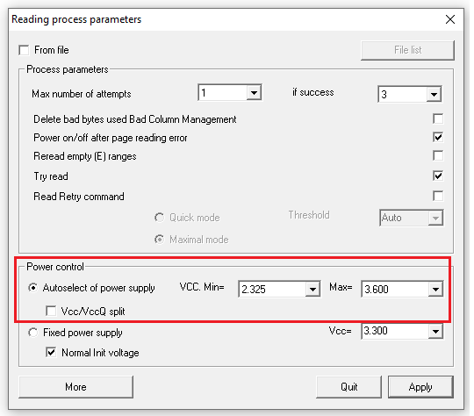Screen dimensions: 474x416
Task: Expand the if success dropdown
Action: click(x=434, y=95)
